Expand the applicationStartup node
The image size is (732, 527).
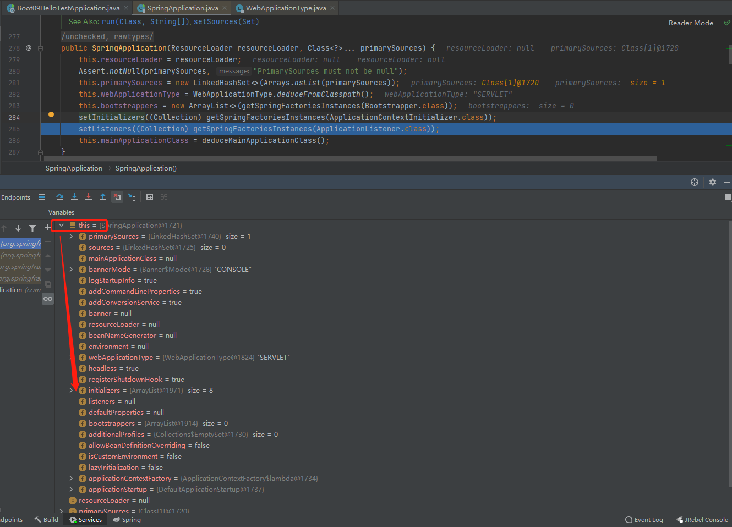coord(71,489)
